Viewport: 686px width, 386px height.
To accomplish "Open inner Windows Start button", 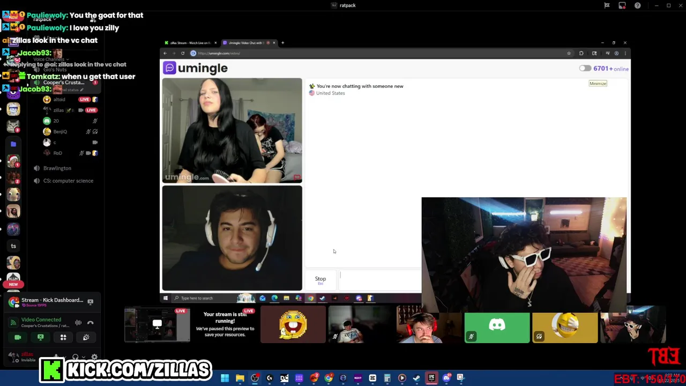I will [166, 298].
